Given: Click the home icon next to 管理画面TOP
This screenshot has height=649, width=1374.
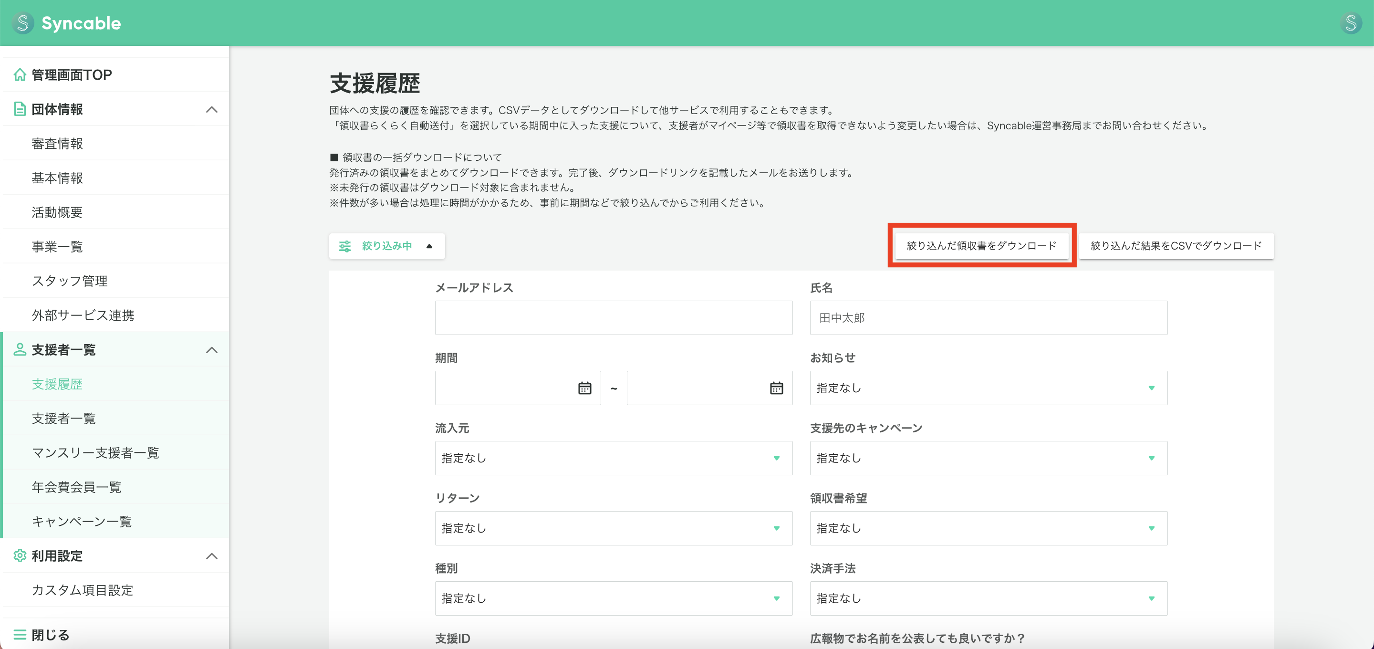Looking at the screenshot, I should (20, 74).
